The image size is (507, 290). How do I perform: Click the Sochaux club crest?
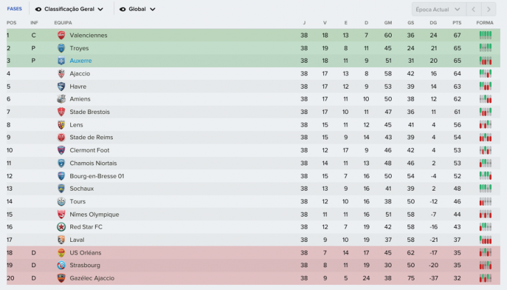point(61,189)
